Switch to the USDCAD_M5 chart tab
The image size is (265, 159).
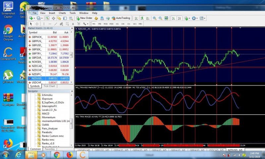(216, 150)
